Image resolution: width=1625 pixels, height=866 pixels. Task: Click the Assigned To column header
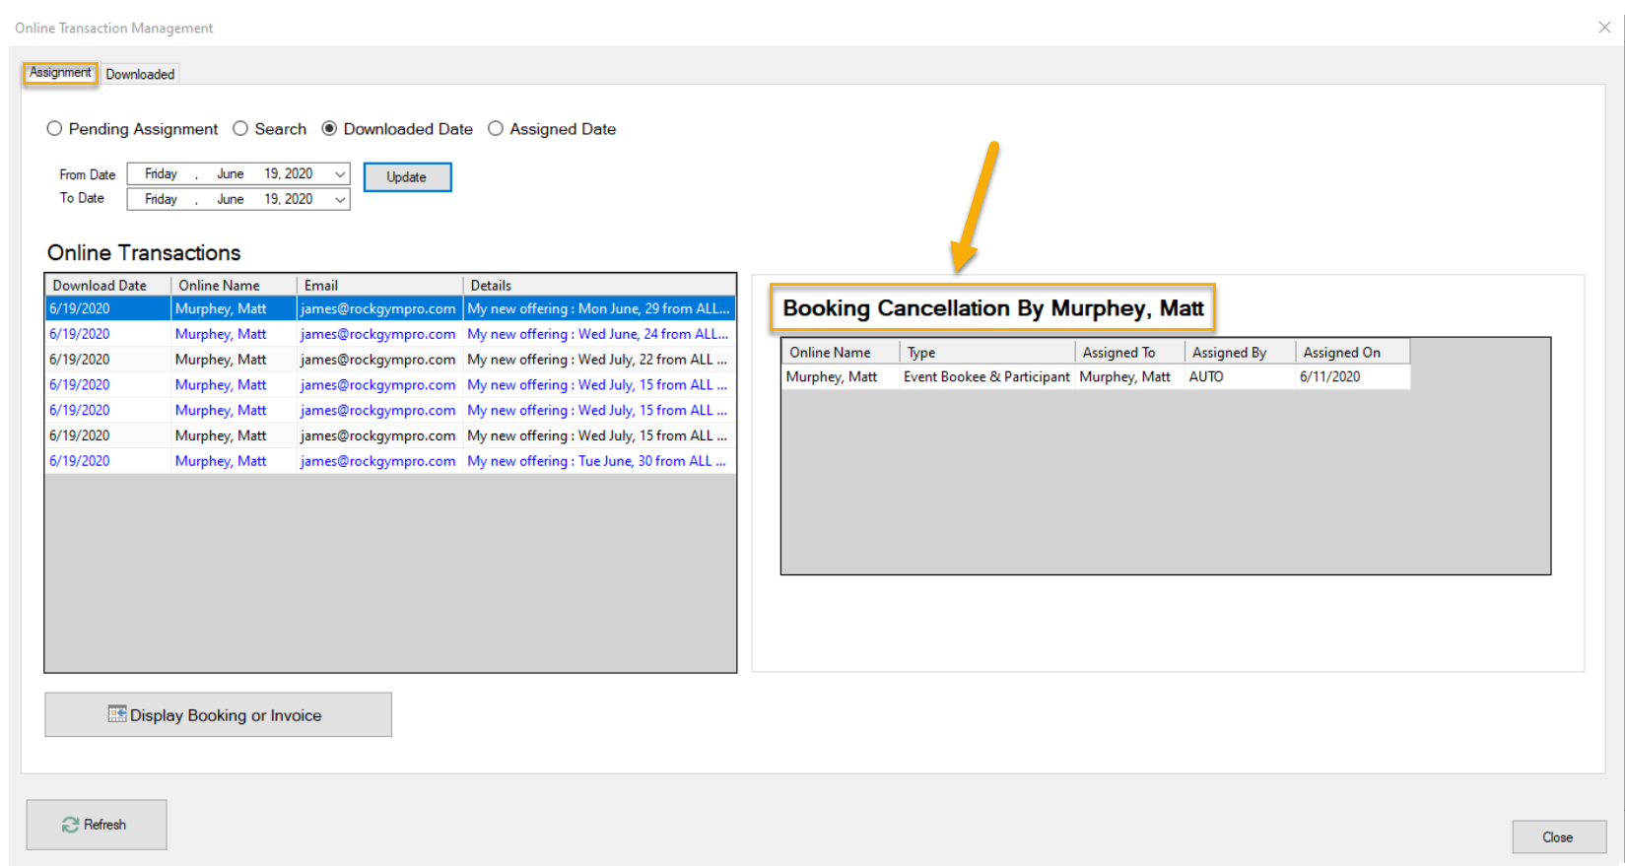point(1129,352)
